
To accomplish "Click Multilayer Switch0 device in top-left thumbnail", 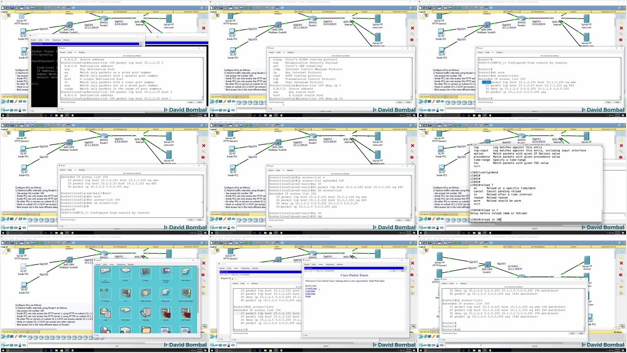I will [70, 25].
